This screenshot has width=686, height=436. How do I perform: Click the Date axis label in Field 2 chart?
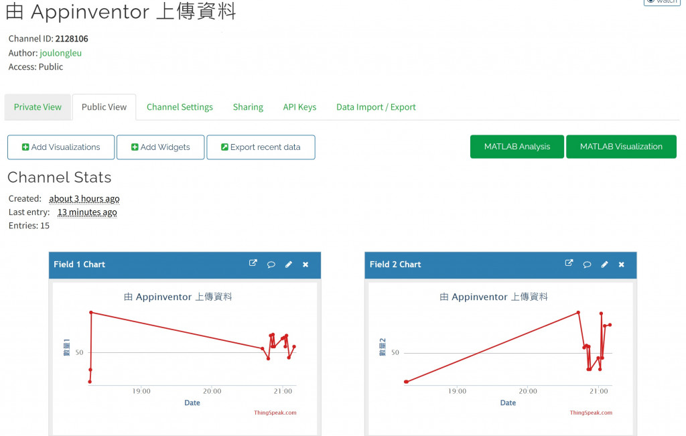[x=508, y=403]
